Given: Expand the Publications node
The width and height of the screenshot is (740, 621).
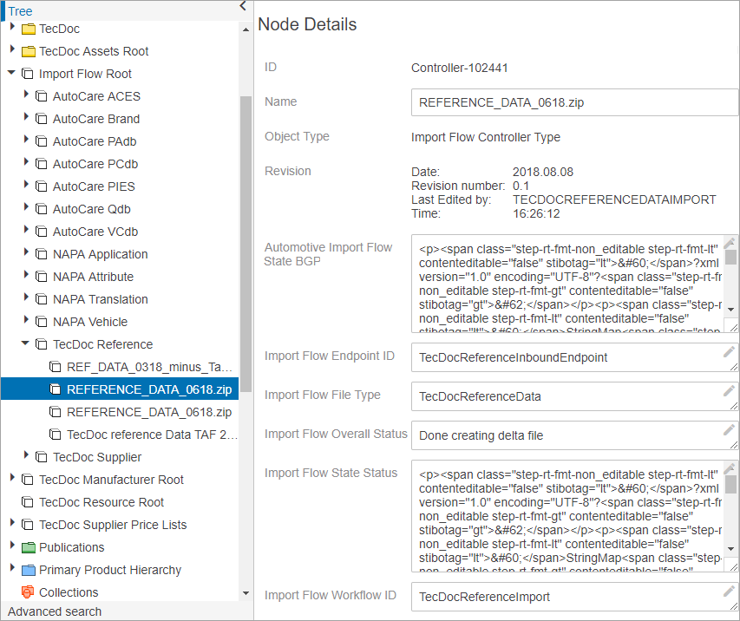Looking at the screenshot, I should [12, 546].
